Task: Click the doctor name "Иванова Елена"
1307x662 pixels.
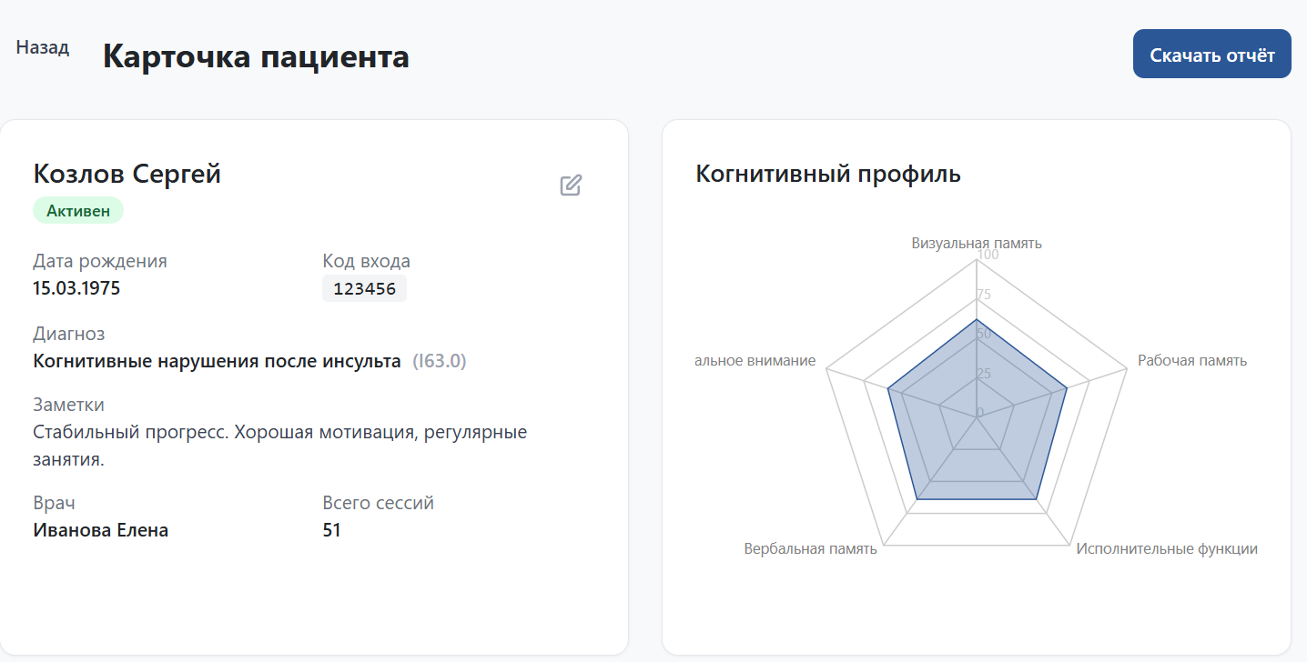Action: pyautogui.click(x=102, y=529)
